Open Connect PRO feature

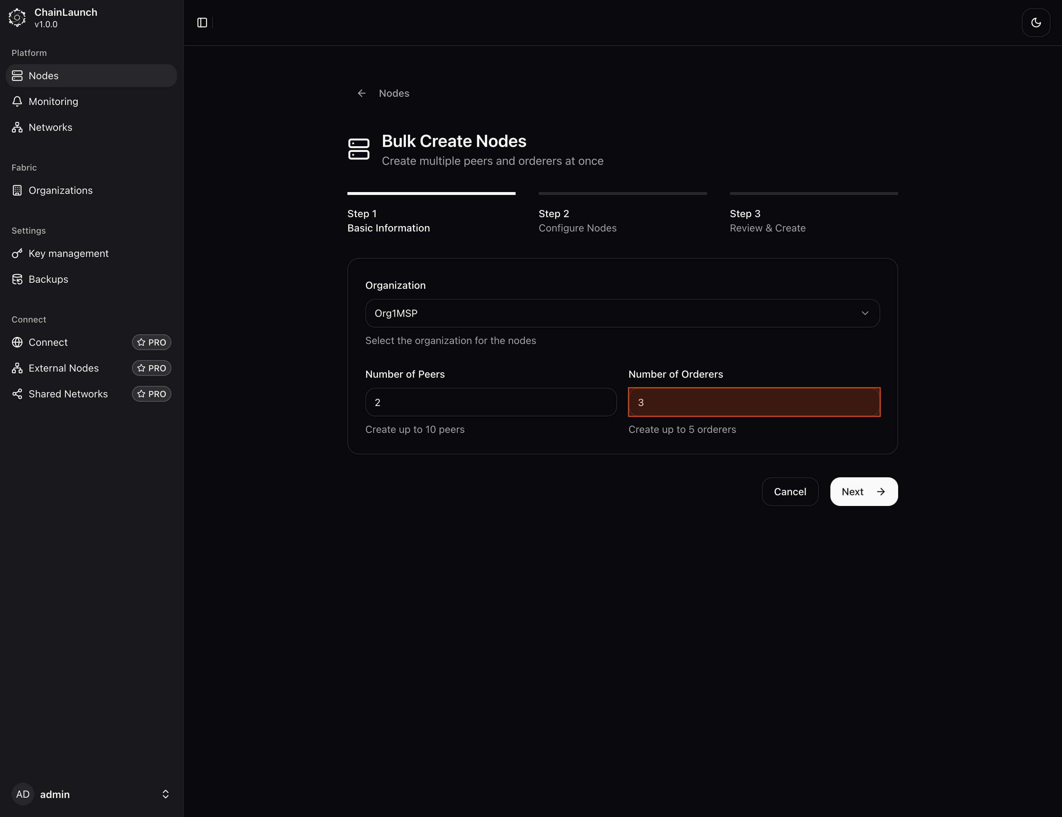click(x=48, y=343)
